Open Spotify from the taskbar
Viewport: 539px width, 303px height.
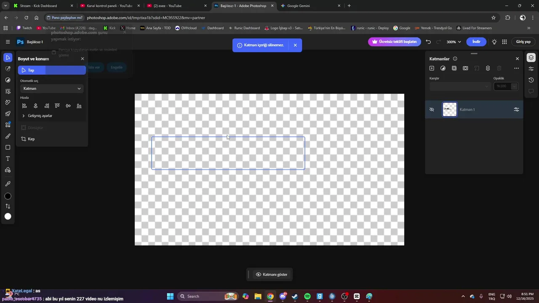(307, 296)
